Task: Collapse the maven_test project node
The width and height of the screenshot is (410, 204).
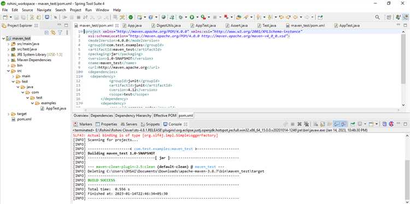Action: 4,38
